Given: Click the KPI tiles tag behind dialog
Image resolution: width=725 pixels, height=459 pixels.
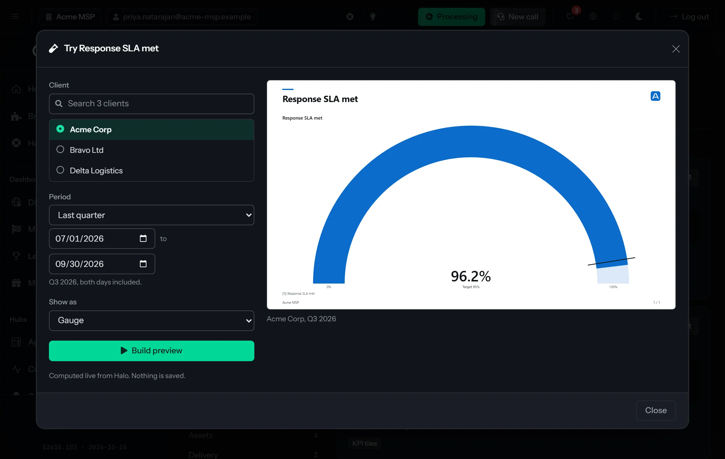Looking at the screenshot, I should (x=365, y=443).
